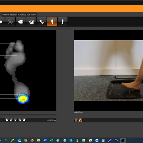This screenshot has height=143, width=143.
Task: Open the Médio-latéral tab
Action: click(10, 15)
